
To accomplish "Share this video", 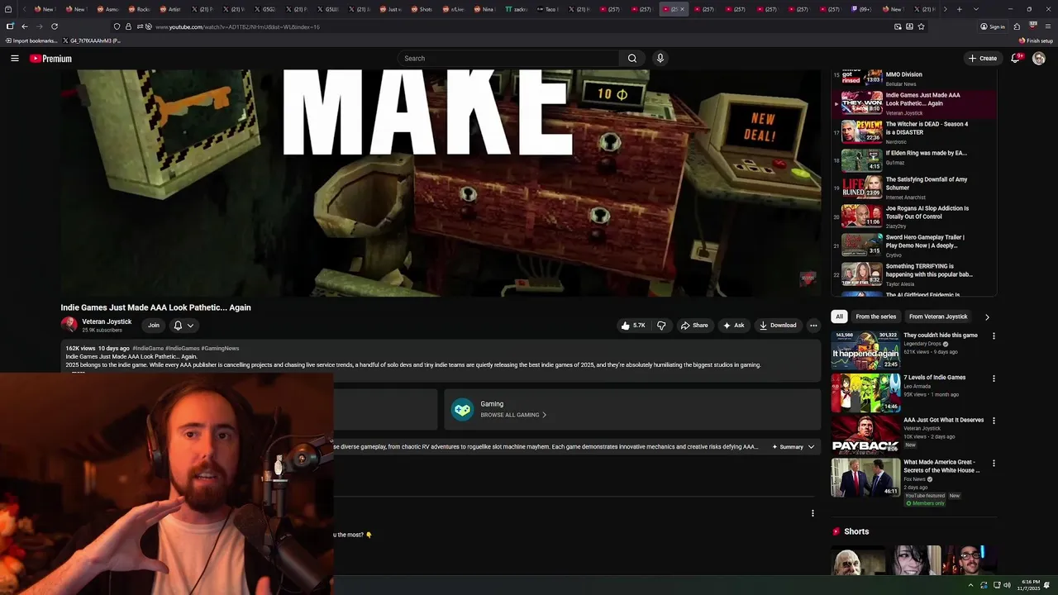I will (694, 326).
